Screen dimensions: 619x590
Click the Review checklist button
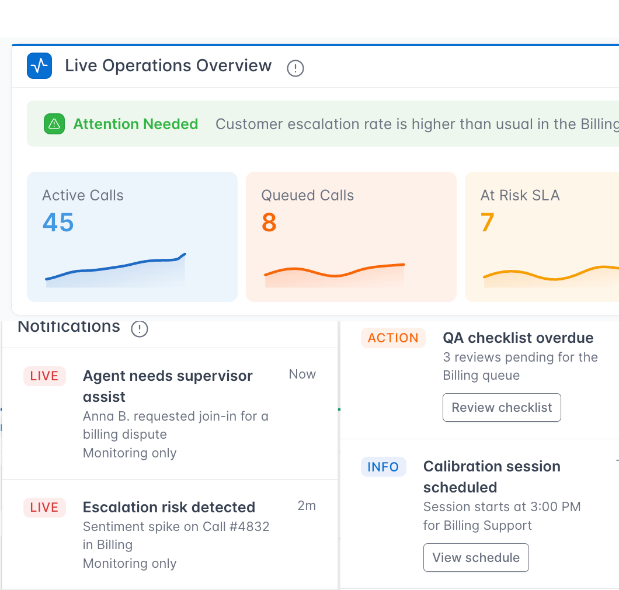502,408
